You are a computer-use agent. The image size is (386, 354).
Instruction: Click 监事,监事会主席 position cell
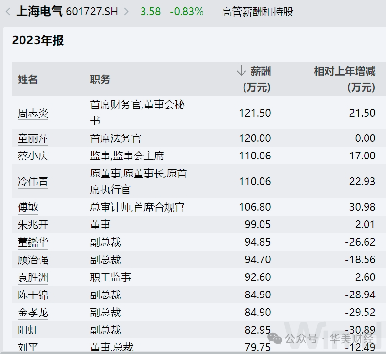tap(127, 156)
